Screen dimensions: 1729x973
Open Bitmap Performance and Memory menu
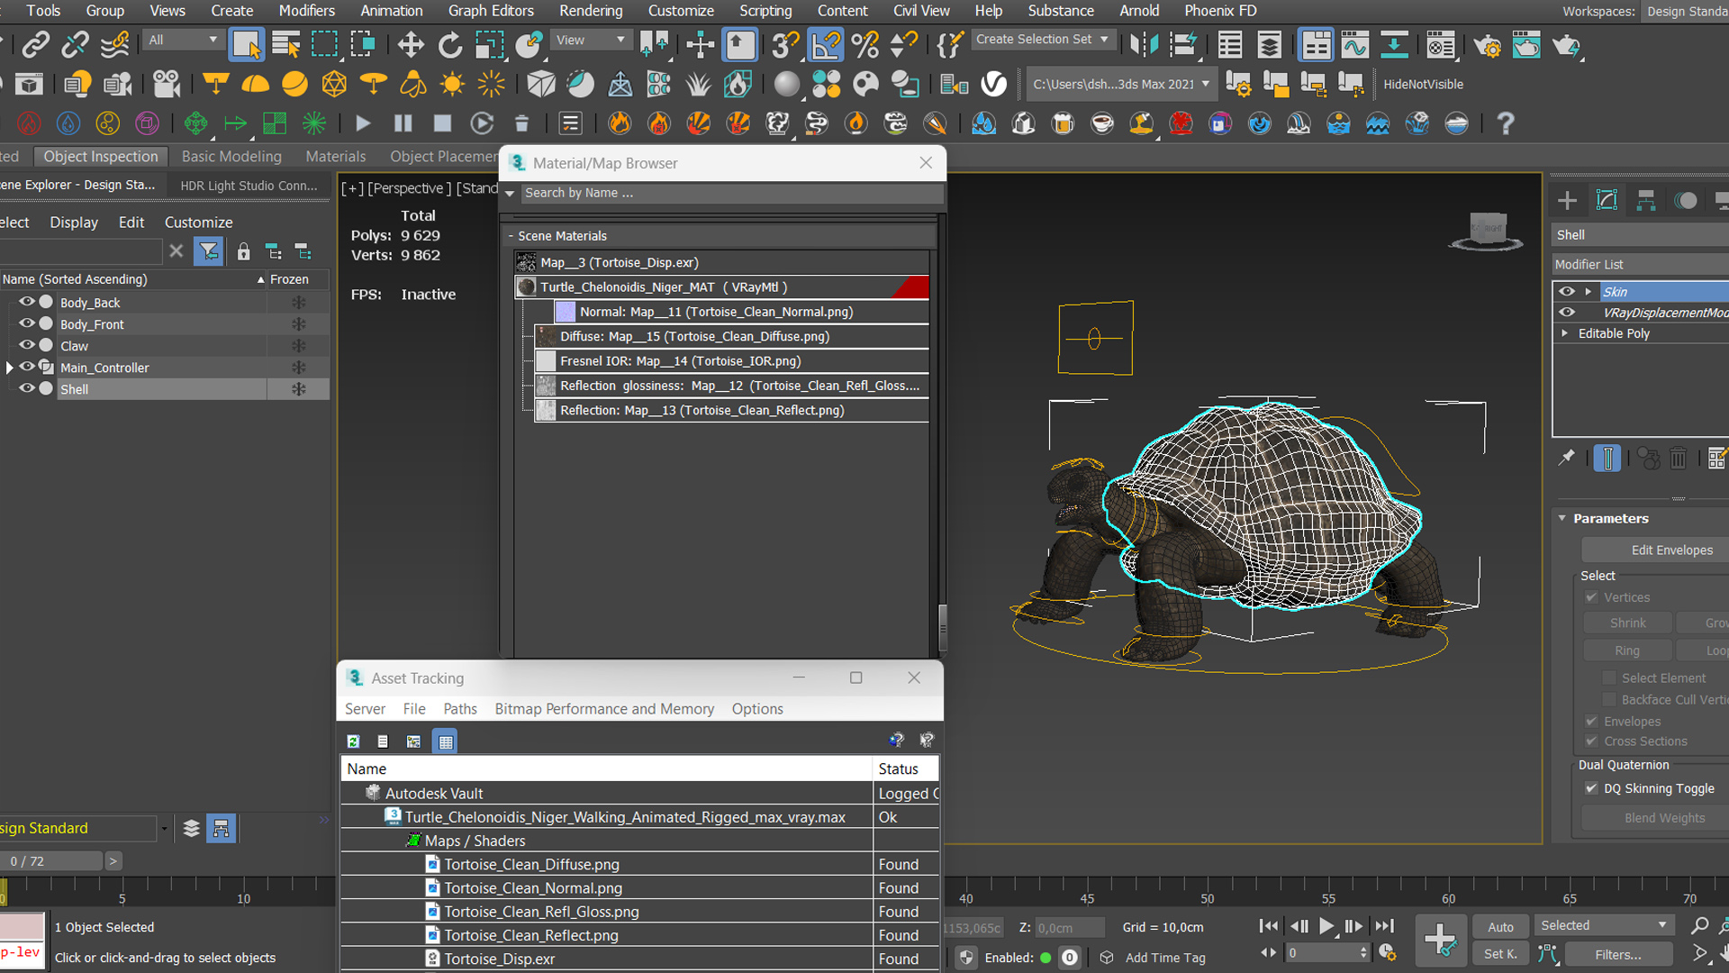604,709
